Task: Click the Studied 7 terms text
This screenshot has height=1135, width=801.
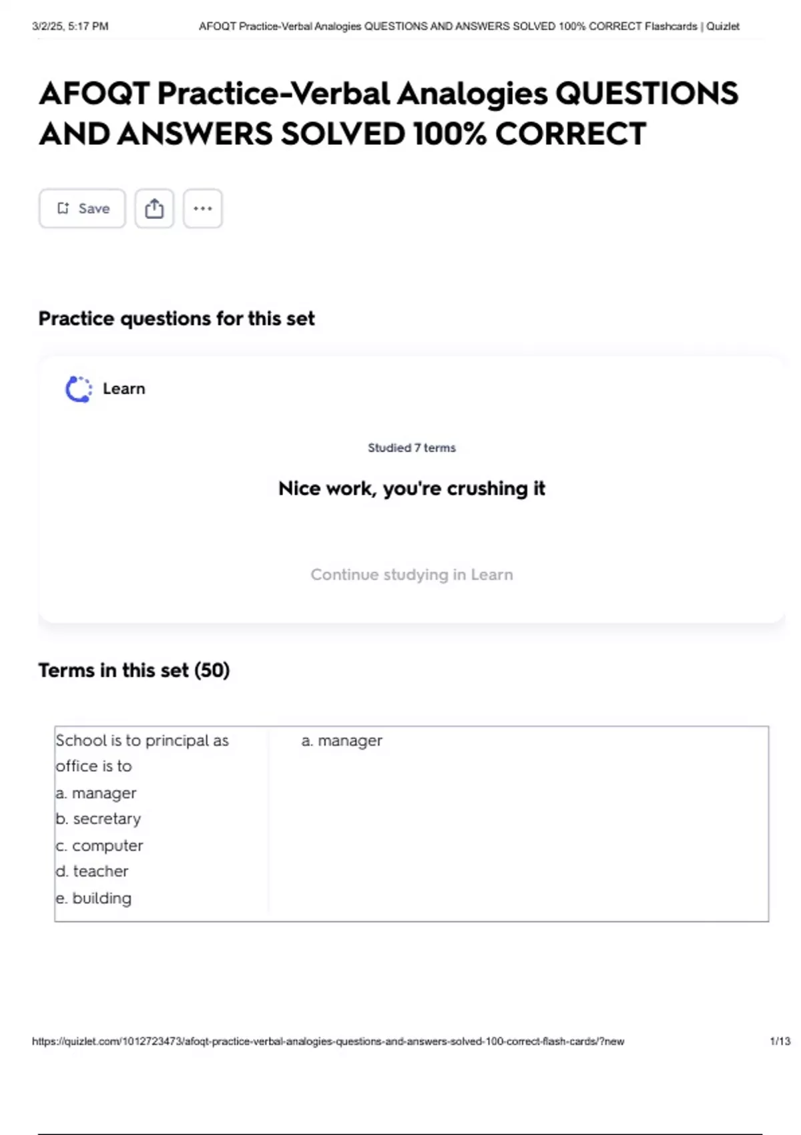Action: [x=411, y=448]
